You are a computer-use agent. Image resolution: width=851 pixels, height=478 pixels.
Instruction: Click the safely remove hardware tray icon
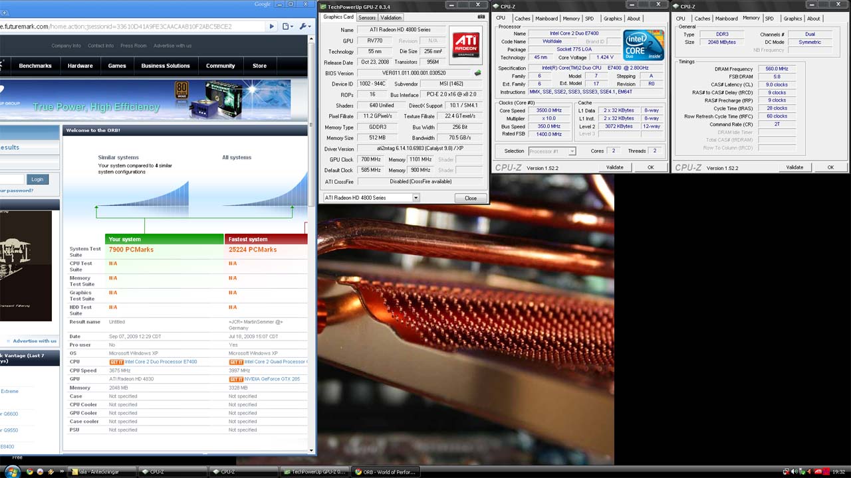tap(802, 472)
